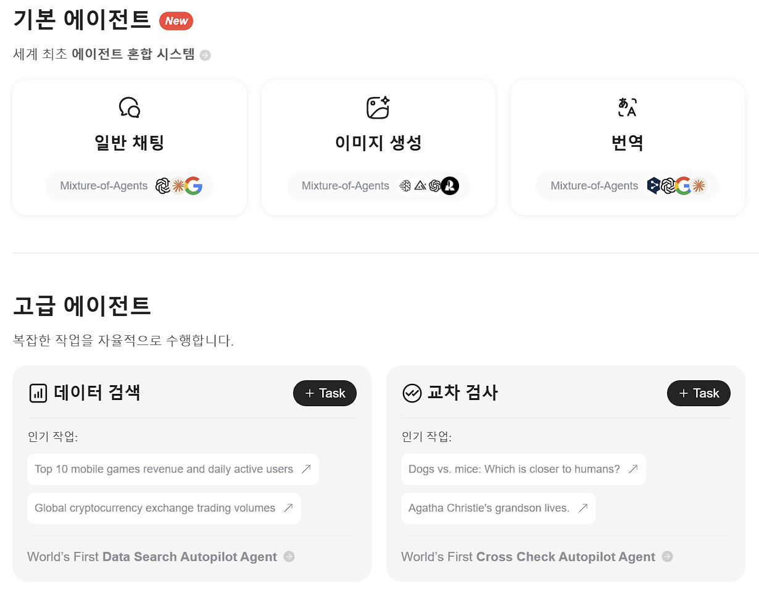Click the New badge beside 기본 에이전트
Viewport: 759px width, 592px height.
176,20
